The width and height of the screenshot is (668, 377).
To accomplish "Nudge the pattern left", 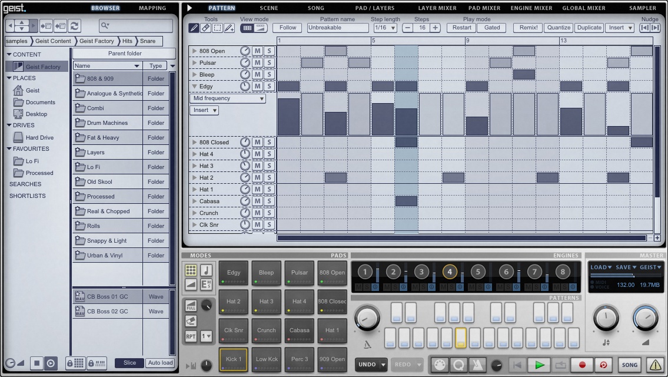I will (x=645, y=28).
